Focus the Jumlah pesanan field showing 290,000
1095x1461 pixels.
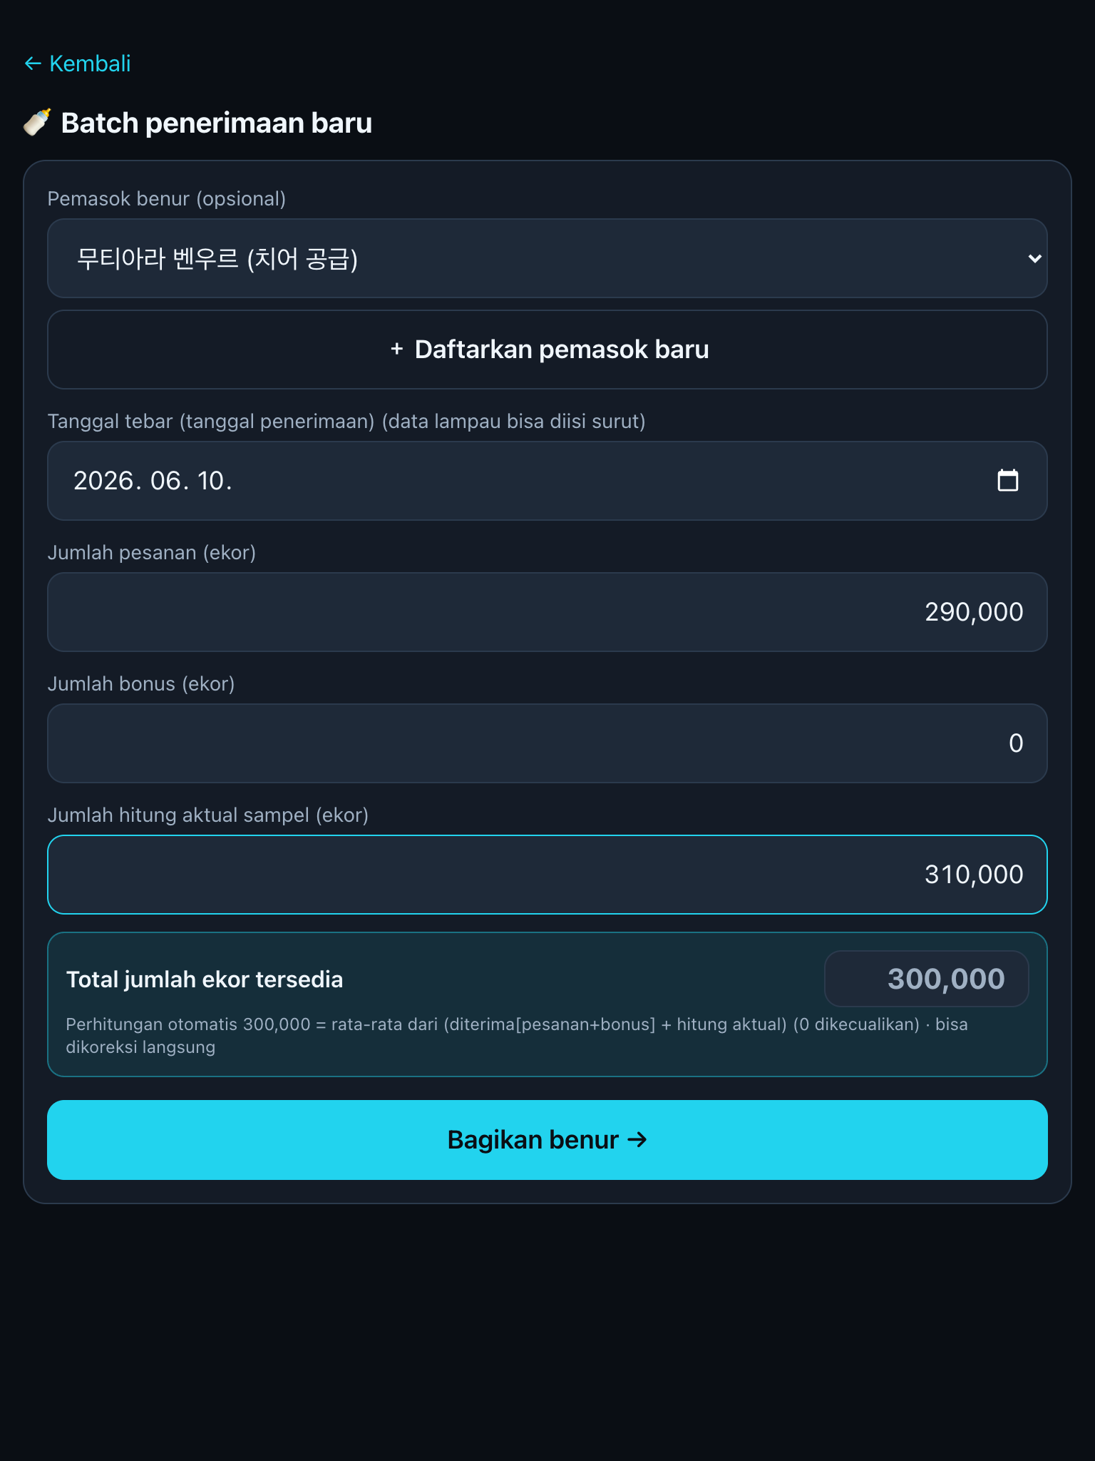(x=547, y=612)
